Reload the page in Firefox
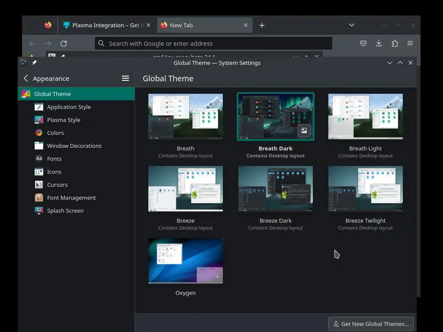The width and height of the screenshot is (443, 332). coord(64,44)
